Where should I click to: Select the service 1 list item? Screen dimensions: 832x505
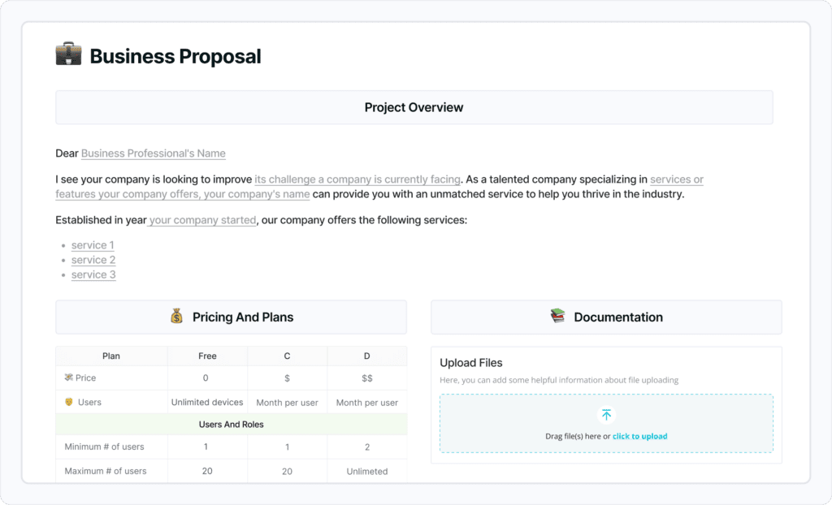[93, 245]
